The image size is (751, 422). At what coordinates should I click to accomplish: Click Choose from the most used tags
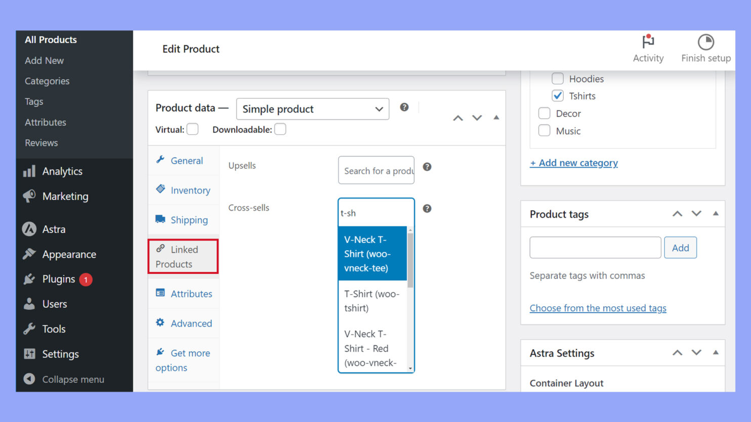tap(598, 308)
